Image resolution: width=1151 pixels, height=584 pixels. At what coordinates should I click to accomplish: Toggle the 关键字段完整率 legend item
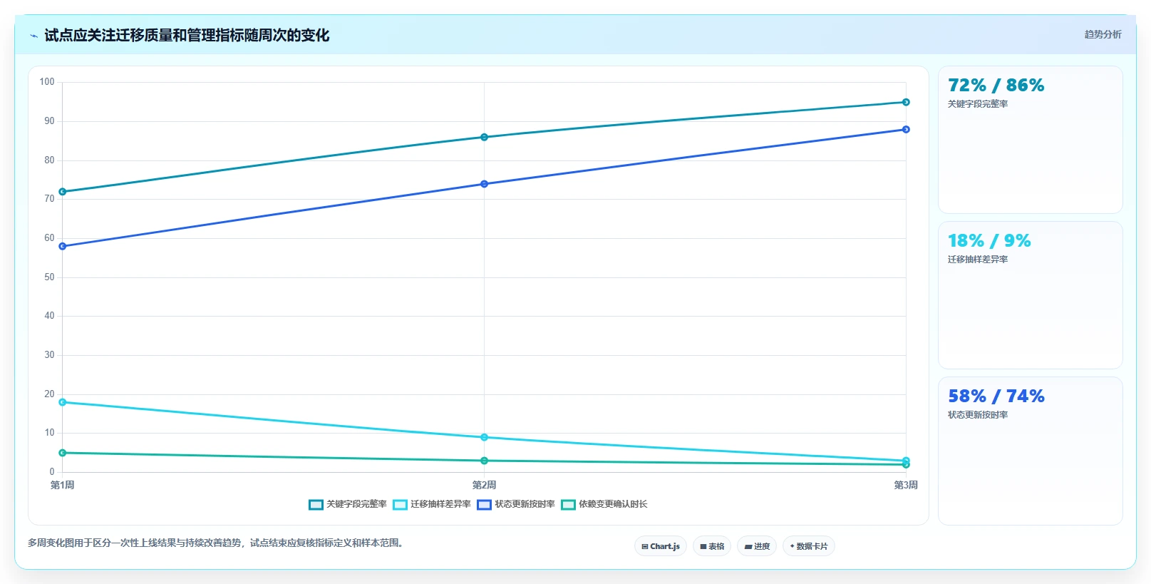348,504
